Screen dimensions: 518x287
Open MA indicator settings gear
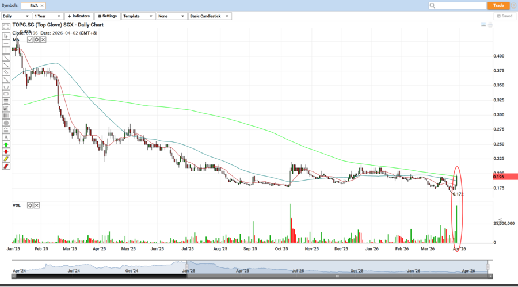pyautogui.click(x=36, y=40)
